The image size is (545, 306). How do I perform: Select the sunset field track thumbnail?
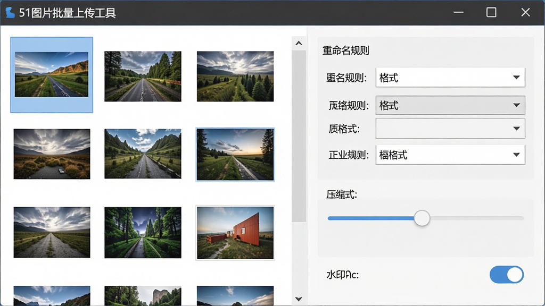(x=235, y=155)
